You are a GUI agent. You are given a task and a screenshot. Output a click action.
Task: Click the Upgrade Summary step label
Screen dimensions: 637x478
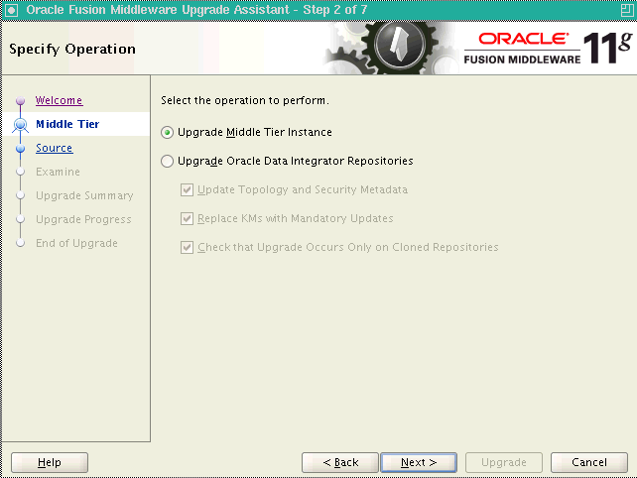[84, 195]
